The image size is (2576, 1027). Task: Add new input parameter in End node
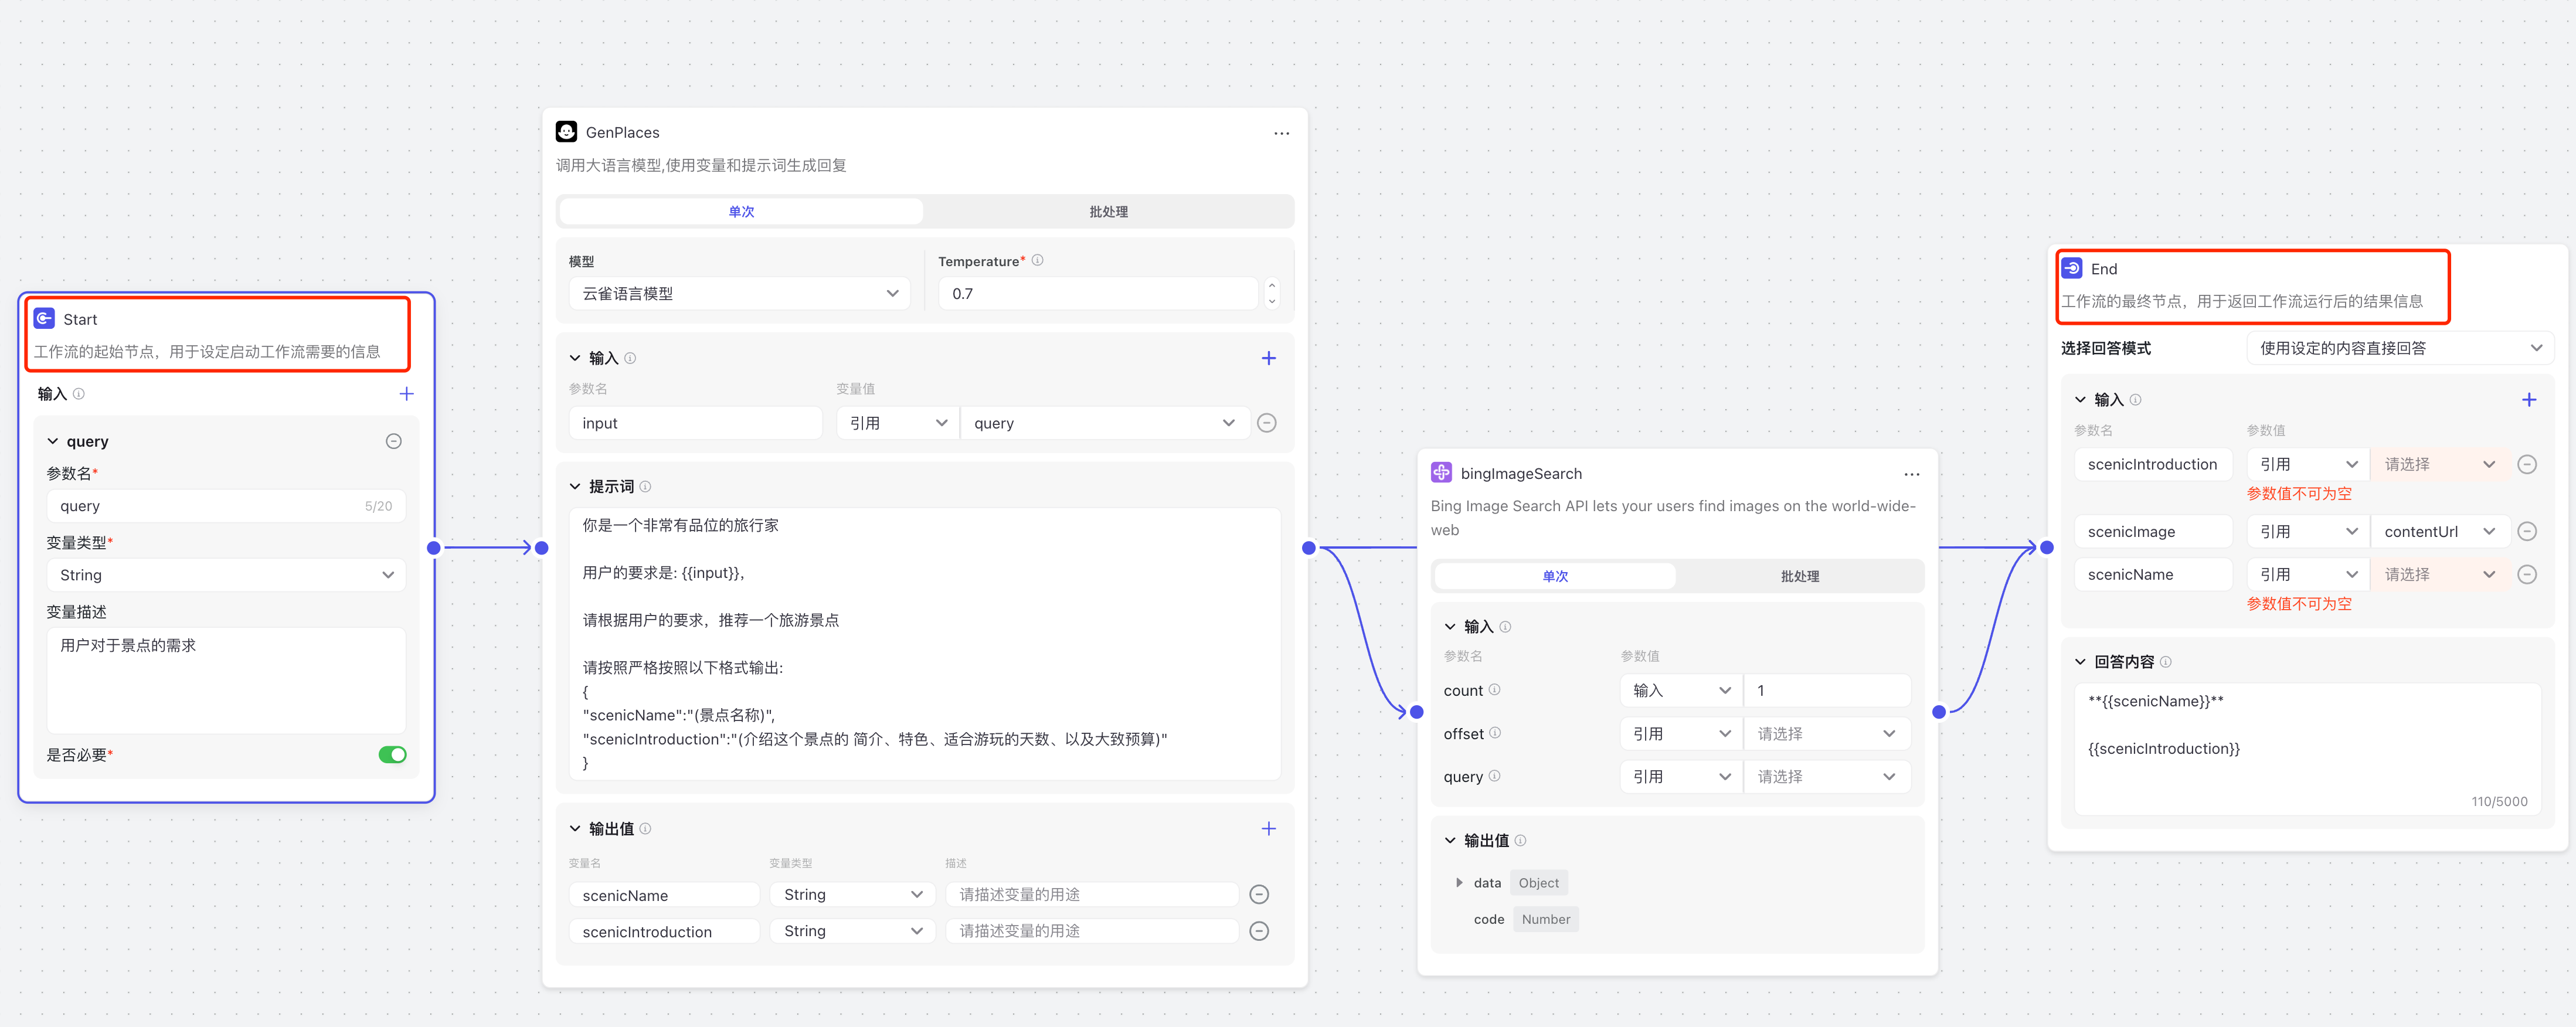click(2528, 400)
